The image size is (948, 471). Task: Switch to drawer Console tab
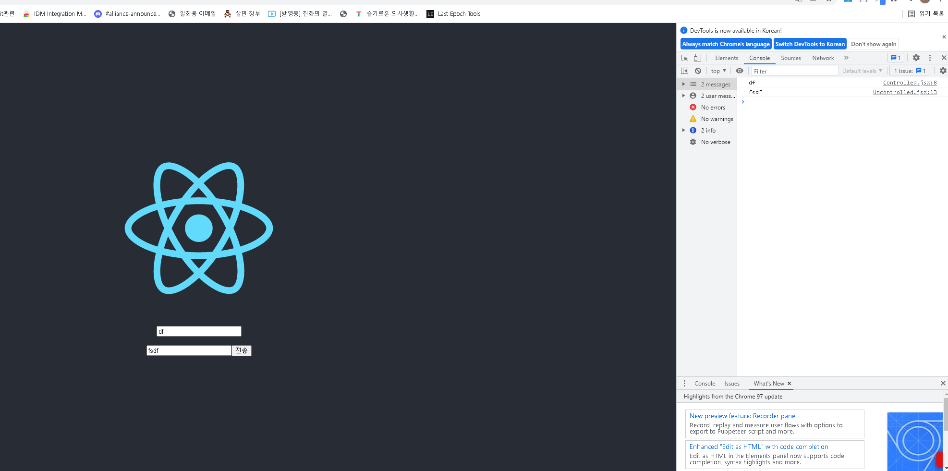tap(705, 384)
